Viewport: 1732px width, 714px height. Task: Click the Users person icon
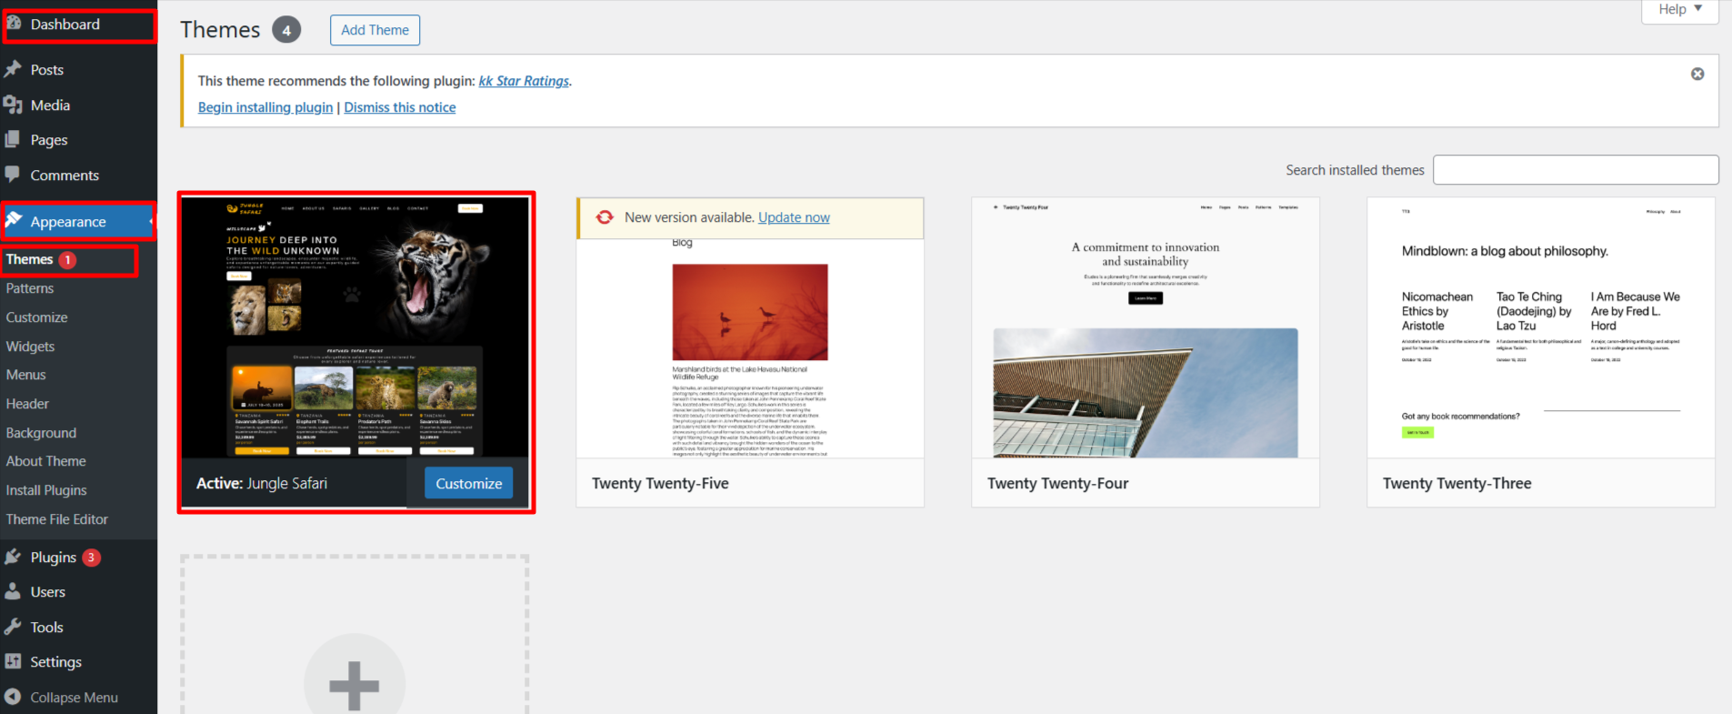(x=13, y=591)
